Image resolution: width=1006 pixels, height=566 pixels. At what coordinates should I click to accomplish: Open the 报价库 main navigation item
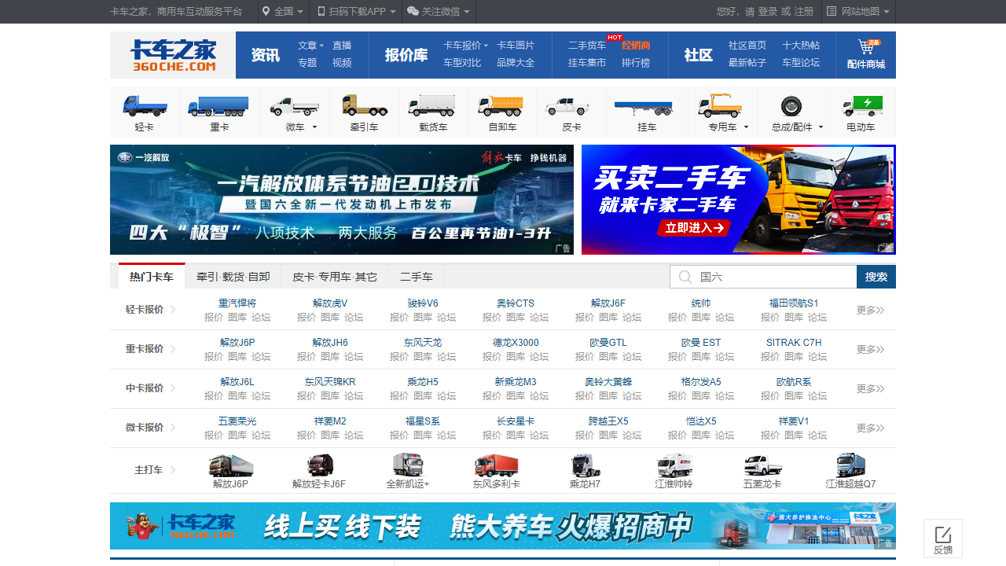click(406, 55)
